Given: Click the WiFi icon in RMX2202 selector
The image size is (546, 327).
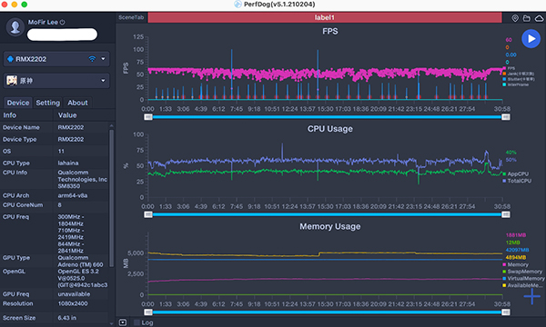Looking at the screenshot, I should pos(92,59).
